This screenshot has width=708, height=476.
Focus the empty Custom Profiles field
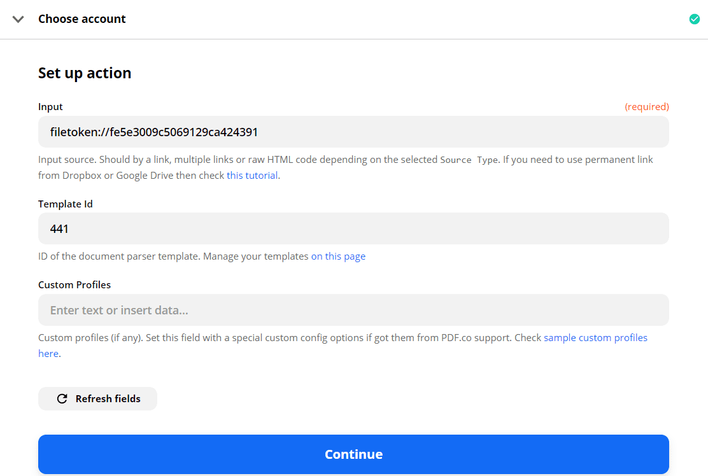[x=353, y=310]
